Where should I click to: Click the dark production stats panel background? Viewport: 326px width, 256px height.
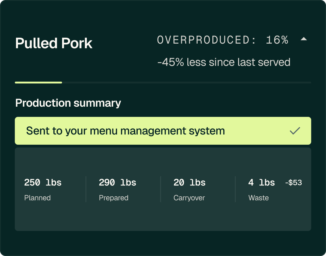[x=163, y=218]
